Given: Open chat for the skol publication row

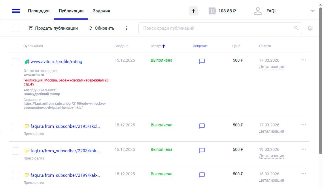Looking at the screenshot, I should click(x=202, y=126).
